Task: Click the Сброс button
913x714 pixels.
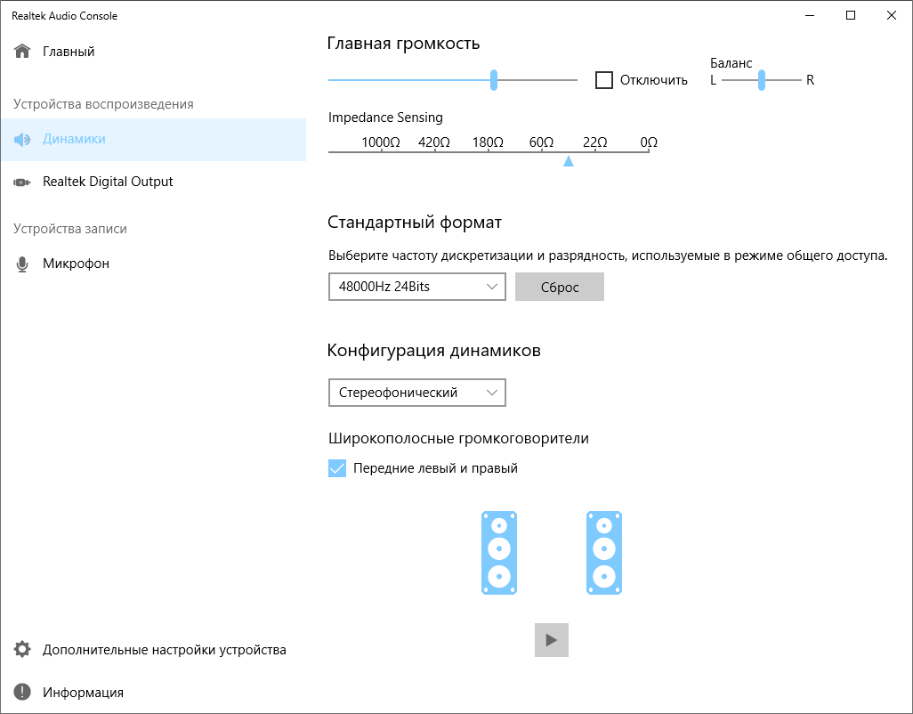Action: point(560,287)
